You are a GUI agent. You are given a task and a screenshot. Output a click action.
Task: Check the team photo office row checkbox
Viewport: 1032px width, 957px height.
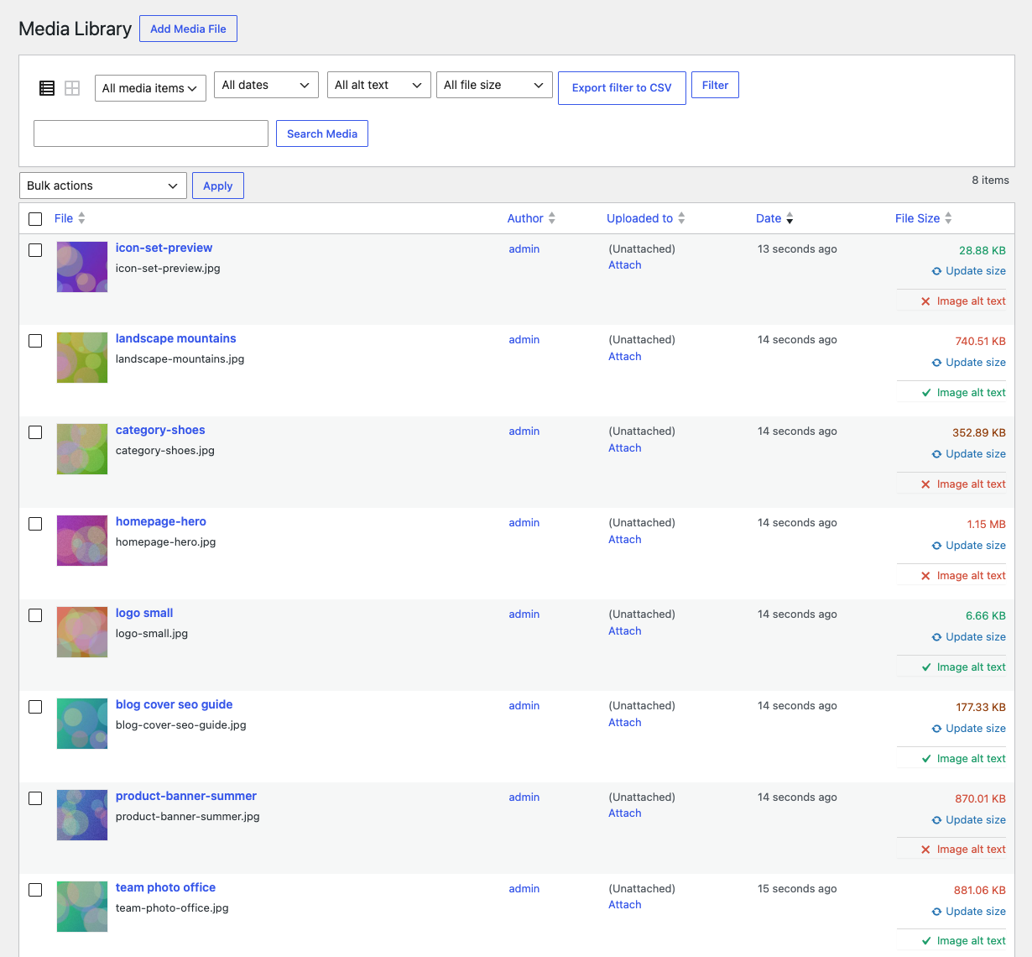pyautogui.click(x=35, y=890)
